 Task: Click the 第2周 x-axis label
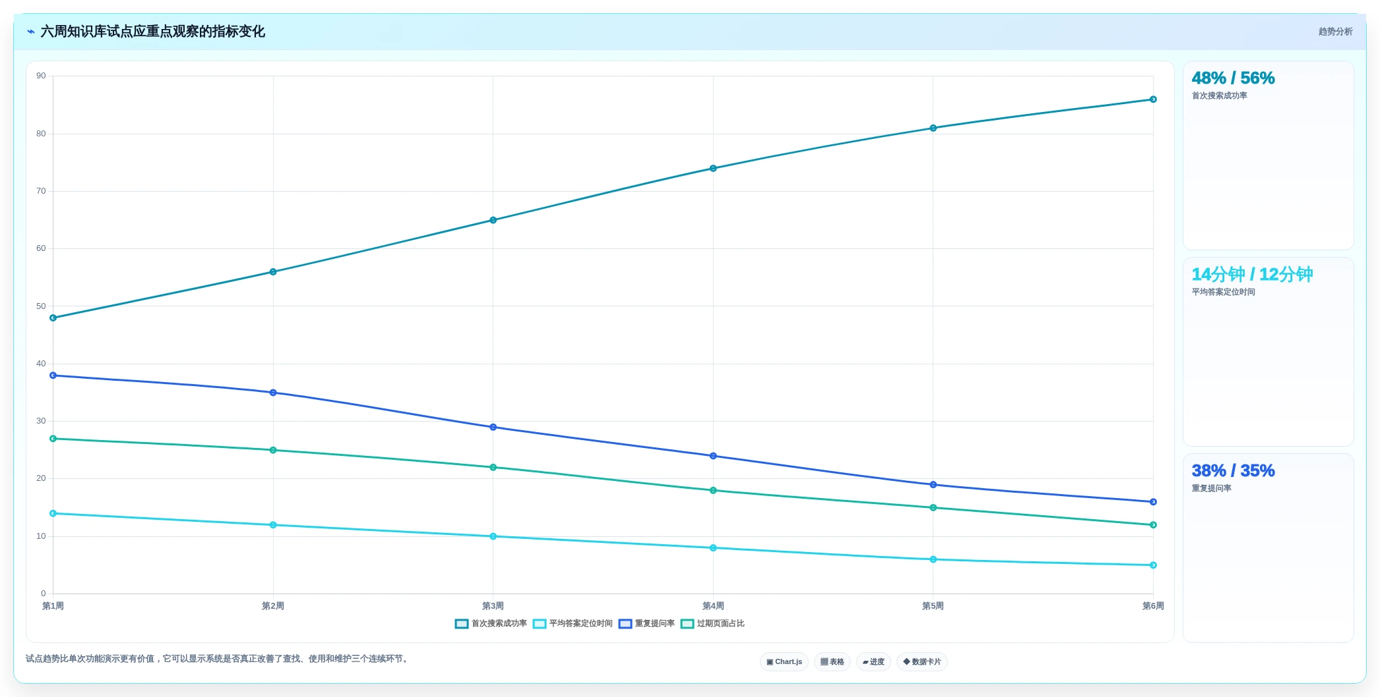273,606
